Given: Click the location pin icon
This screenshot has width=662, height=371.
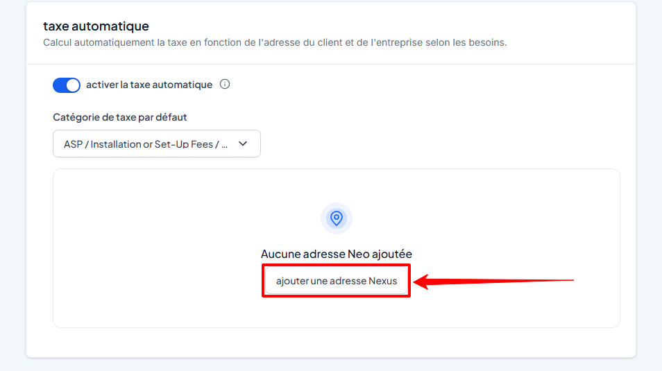Looking at the screenshot, I should tap(337, 218).
